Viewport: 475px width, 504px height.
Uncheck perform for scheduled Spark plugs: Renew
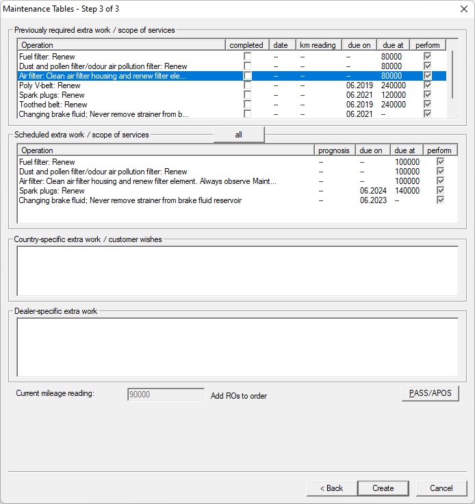tap(441, 191)
